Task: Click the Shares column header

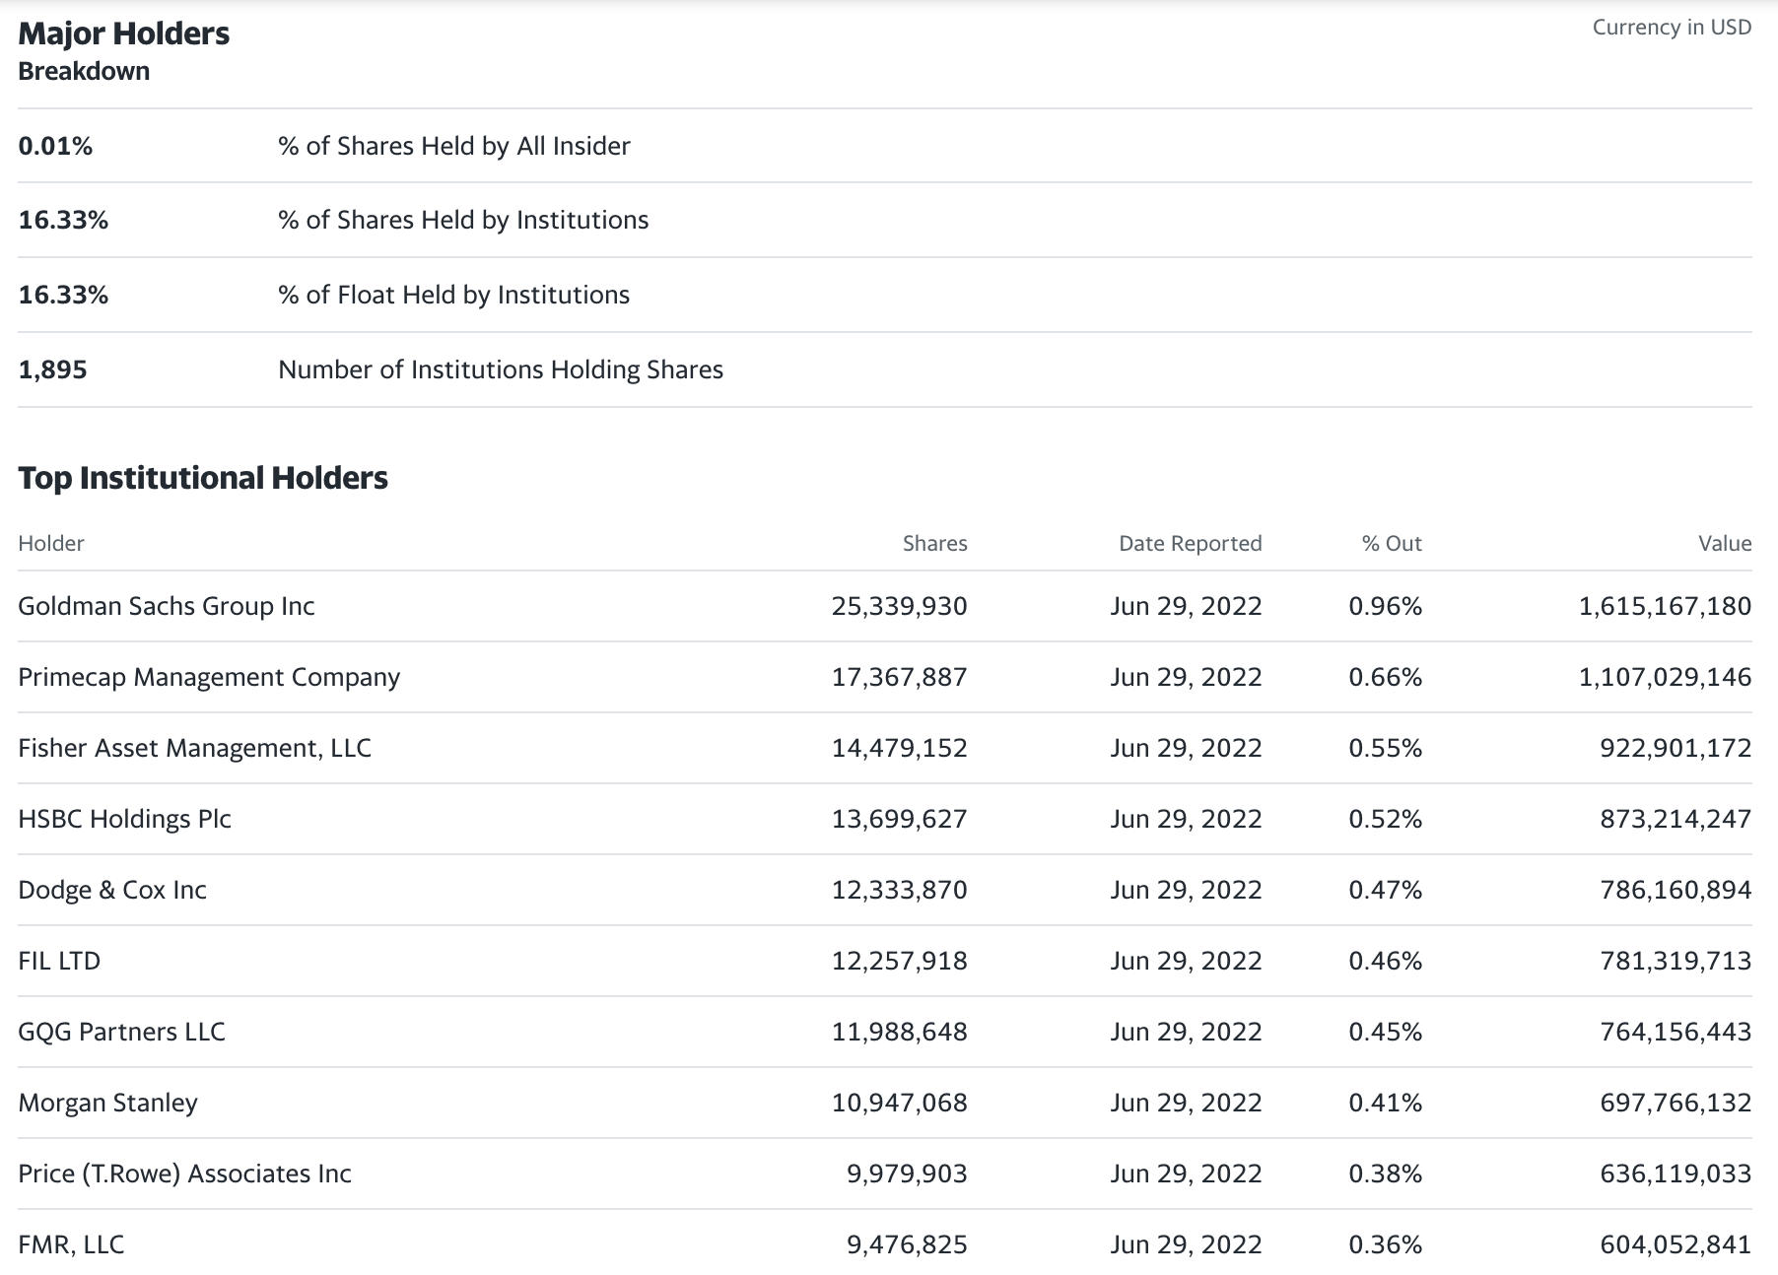Action: (935, 544)
